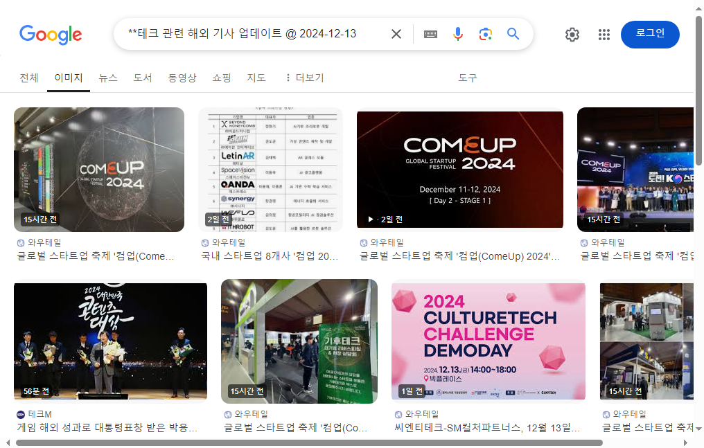
Task: Open ComeUp 2024 Day 2 Stage 1 video thumbnail
Action: (x=460, y=170)
